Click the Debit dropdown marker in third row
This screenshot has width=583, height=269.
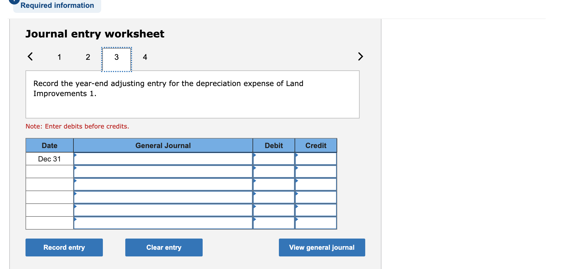(255, 181)
